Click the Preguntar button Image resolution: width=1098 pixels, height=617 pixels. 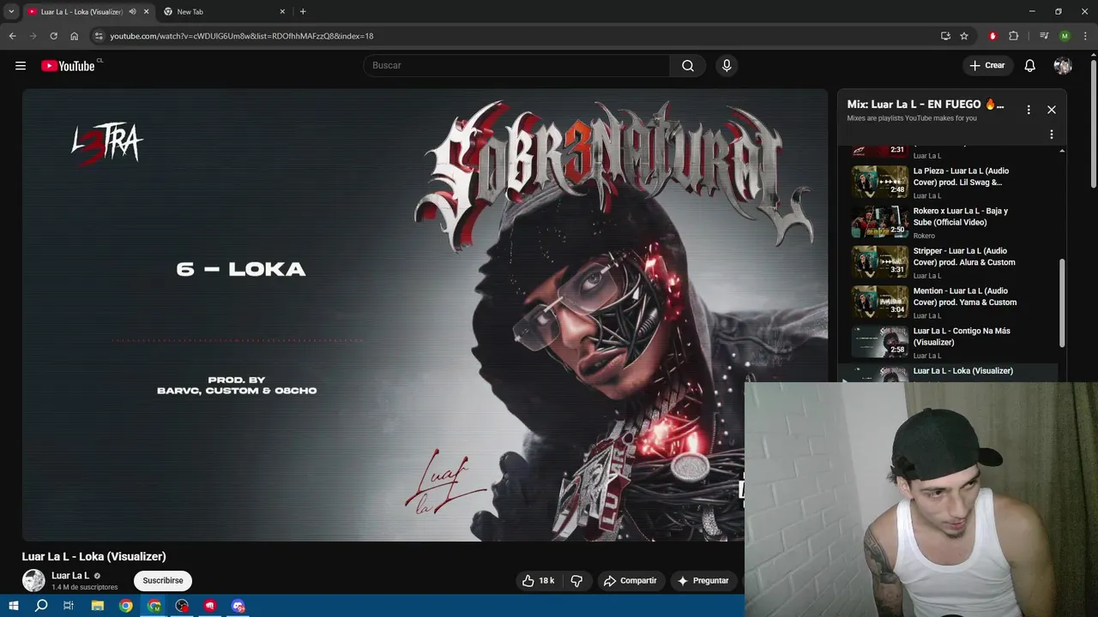(x=703, y=581)
